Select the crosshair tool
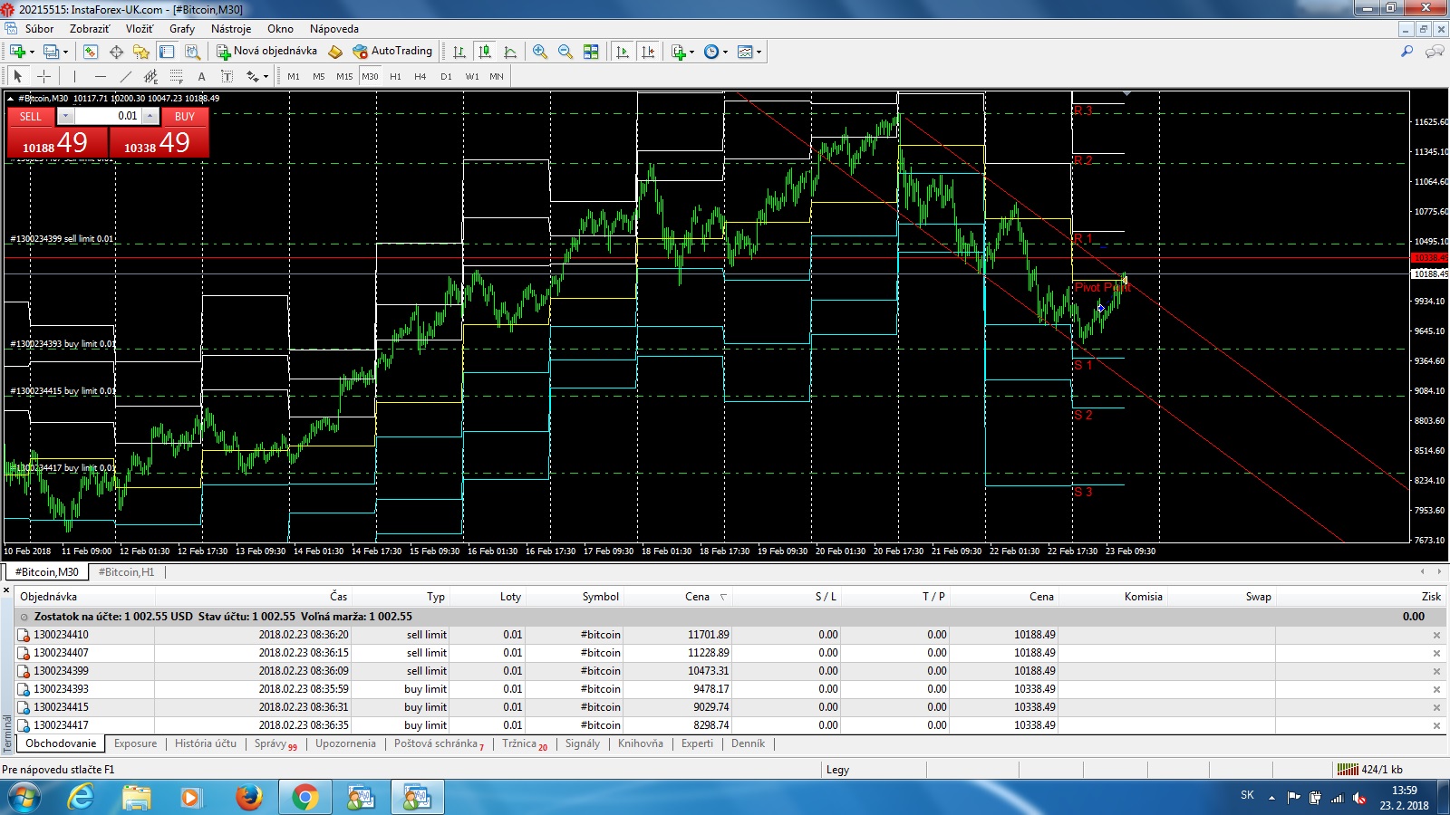The image size is (1450, 815). click(43, 76)
